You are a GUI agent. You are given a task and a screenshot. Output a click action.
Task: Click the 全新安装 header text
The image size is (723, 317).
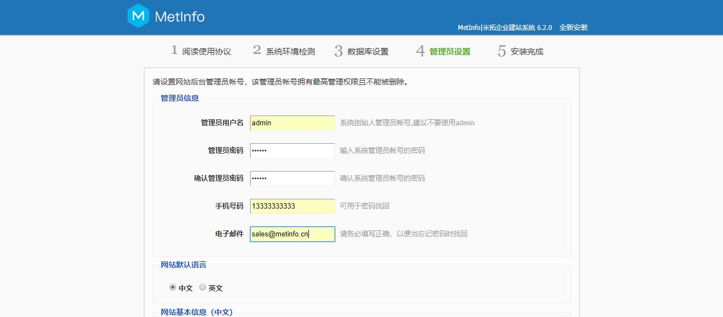tap(574, 28)
